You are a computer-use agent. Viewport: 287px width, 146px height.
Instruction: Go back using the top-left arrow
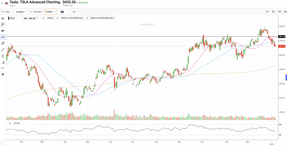tap(2, 3)
